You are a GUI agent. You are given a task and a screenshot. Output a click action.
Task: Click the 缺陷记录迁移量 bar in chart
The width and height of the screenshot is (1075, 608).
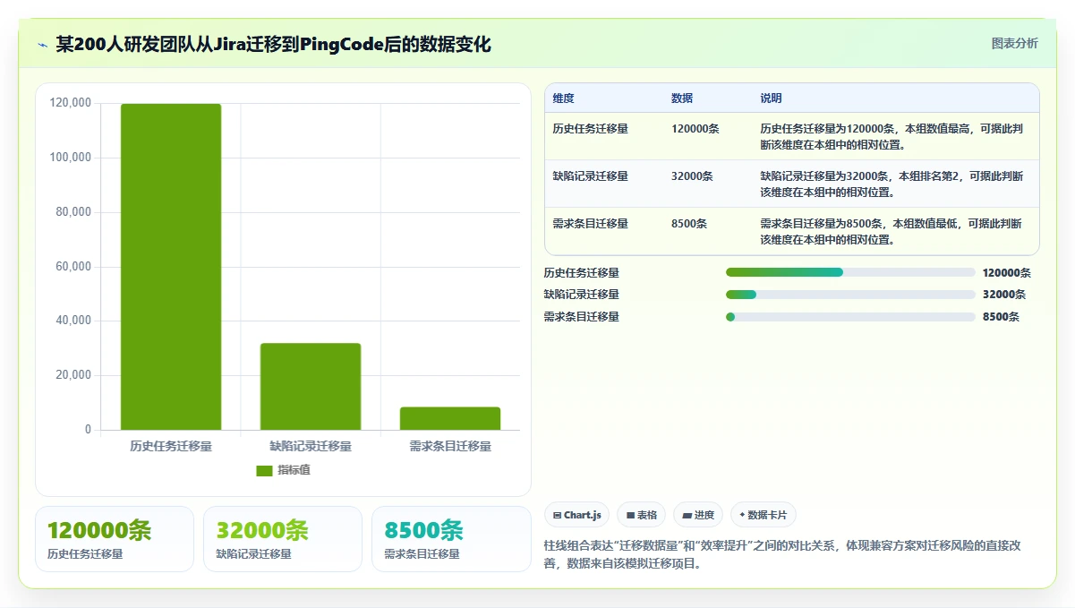point(311,387)
